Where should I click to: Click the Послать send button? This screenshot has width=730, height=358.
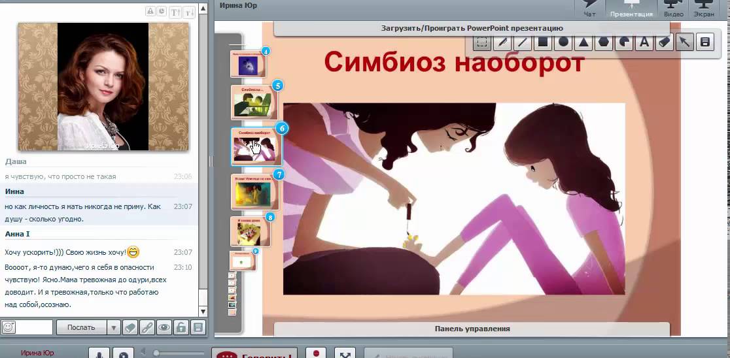82,327
